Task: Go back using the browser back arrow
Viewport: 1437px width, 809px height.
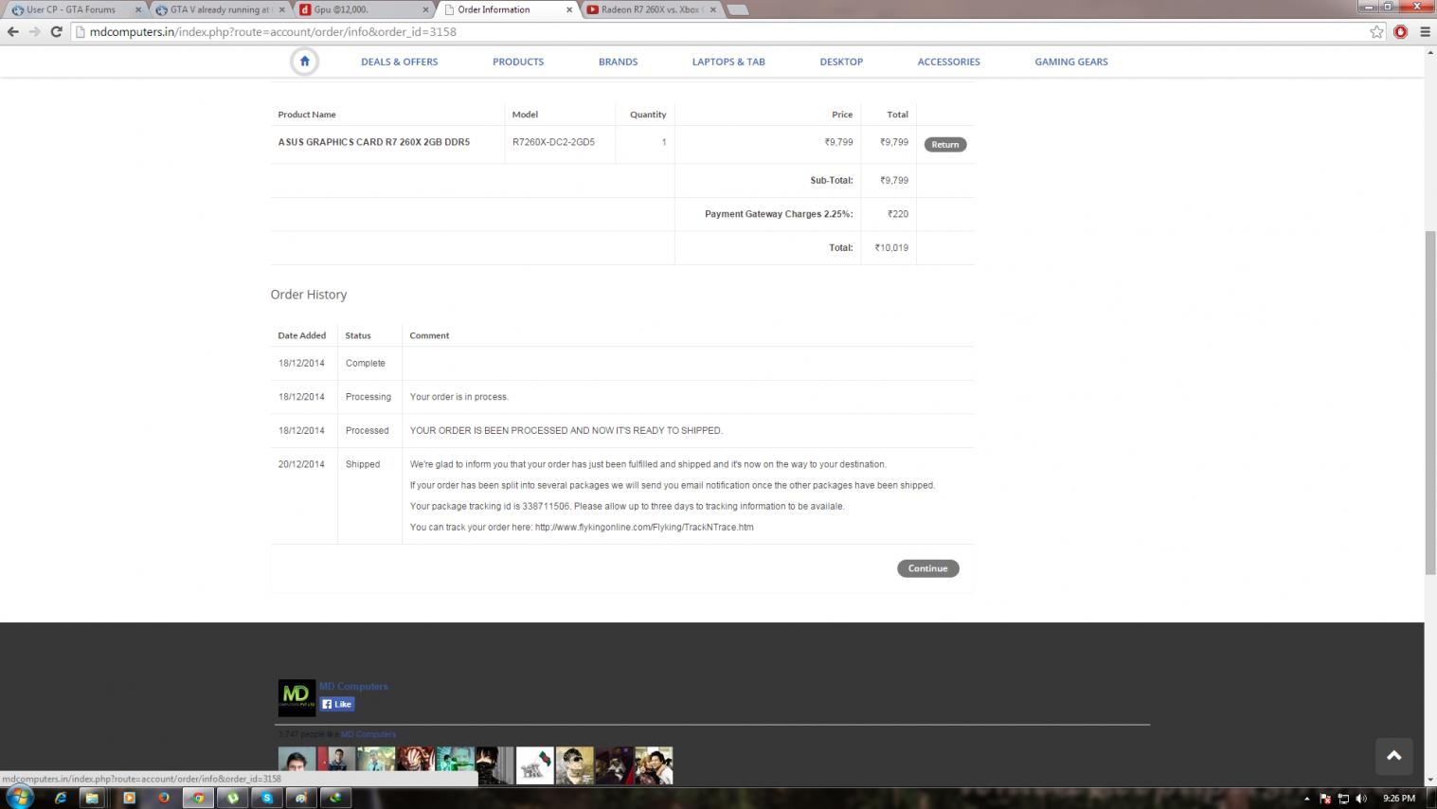Action: click(13, 31)
